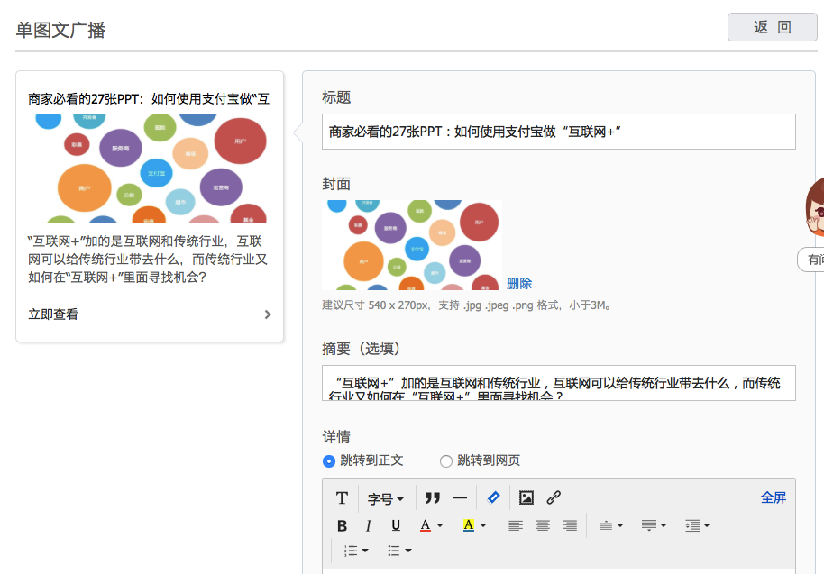Switch editor to 全屏 fullscreen mode

point(774,497)
